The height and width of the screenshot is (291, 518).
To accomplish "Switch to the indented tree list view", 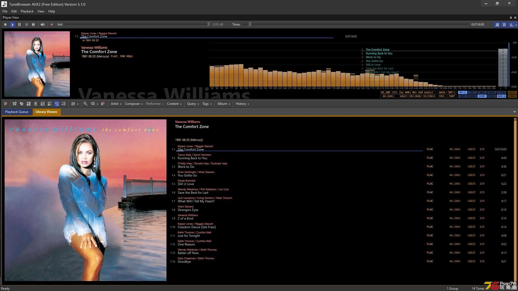I will (x=64, y=104).
